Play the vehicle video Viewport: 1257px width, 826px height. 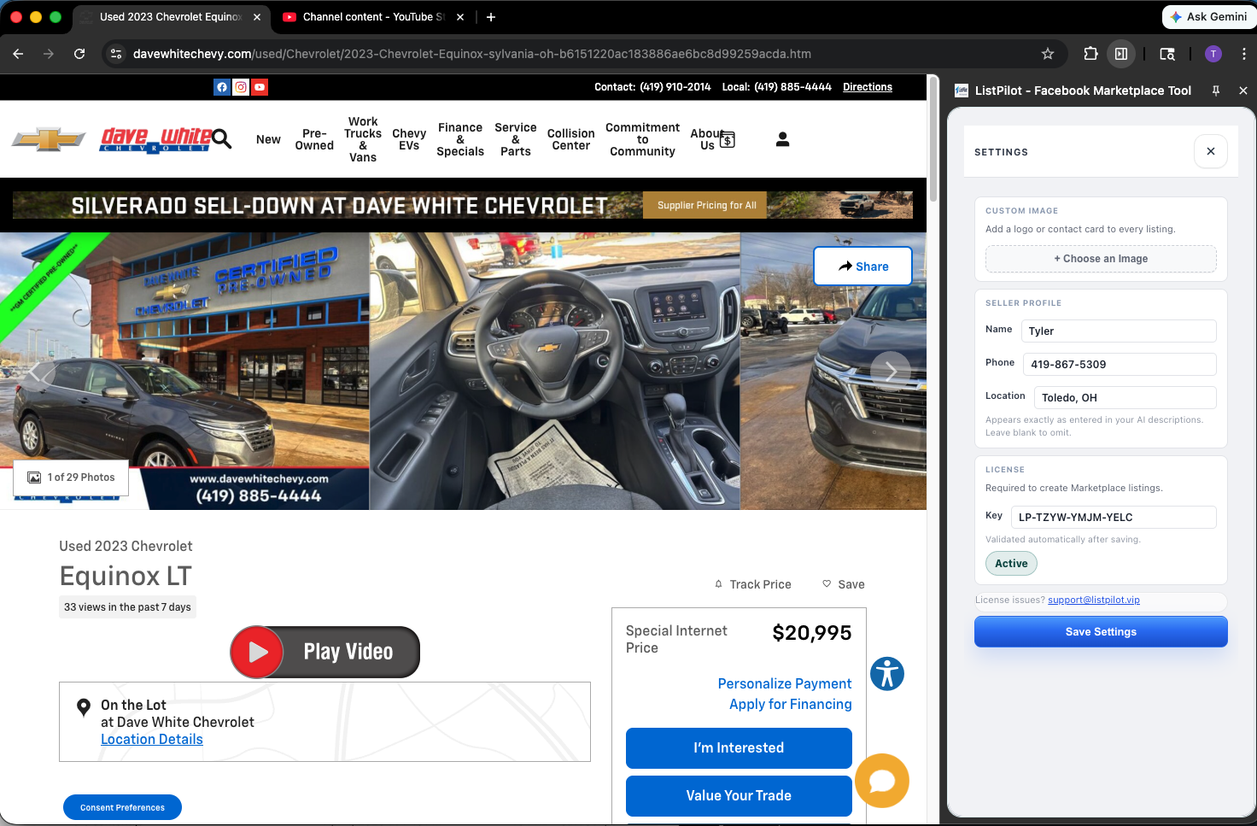click(x=324, y=652)
